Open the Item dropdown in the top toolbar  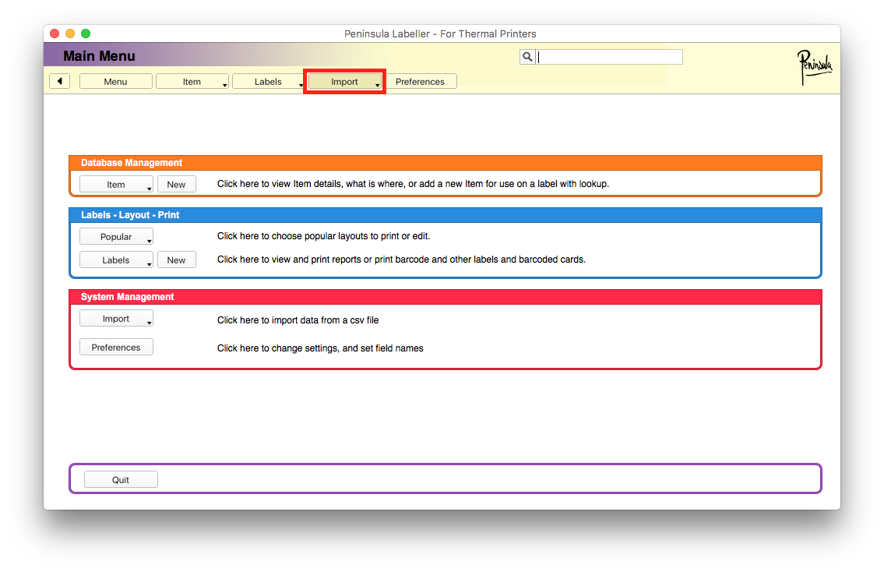click(x=192, y=81)
